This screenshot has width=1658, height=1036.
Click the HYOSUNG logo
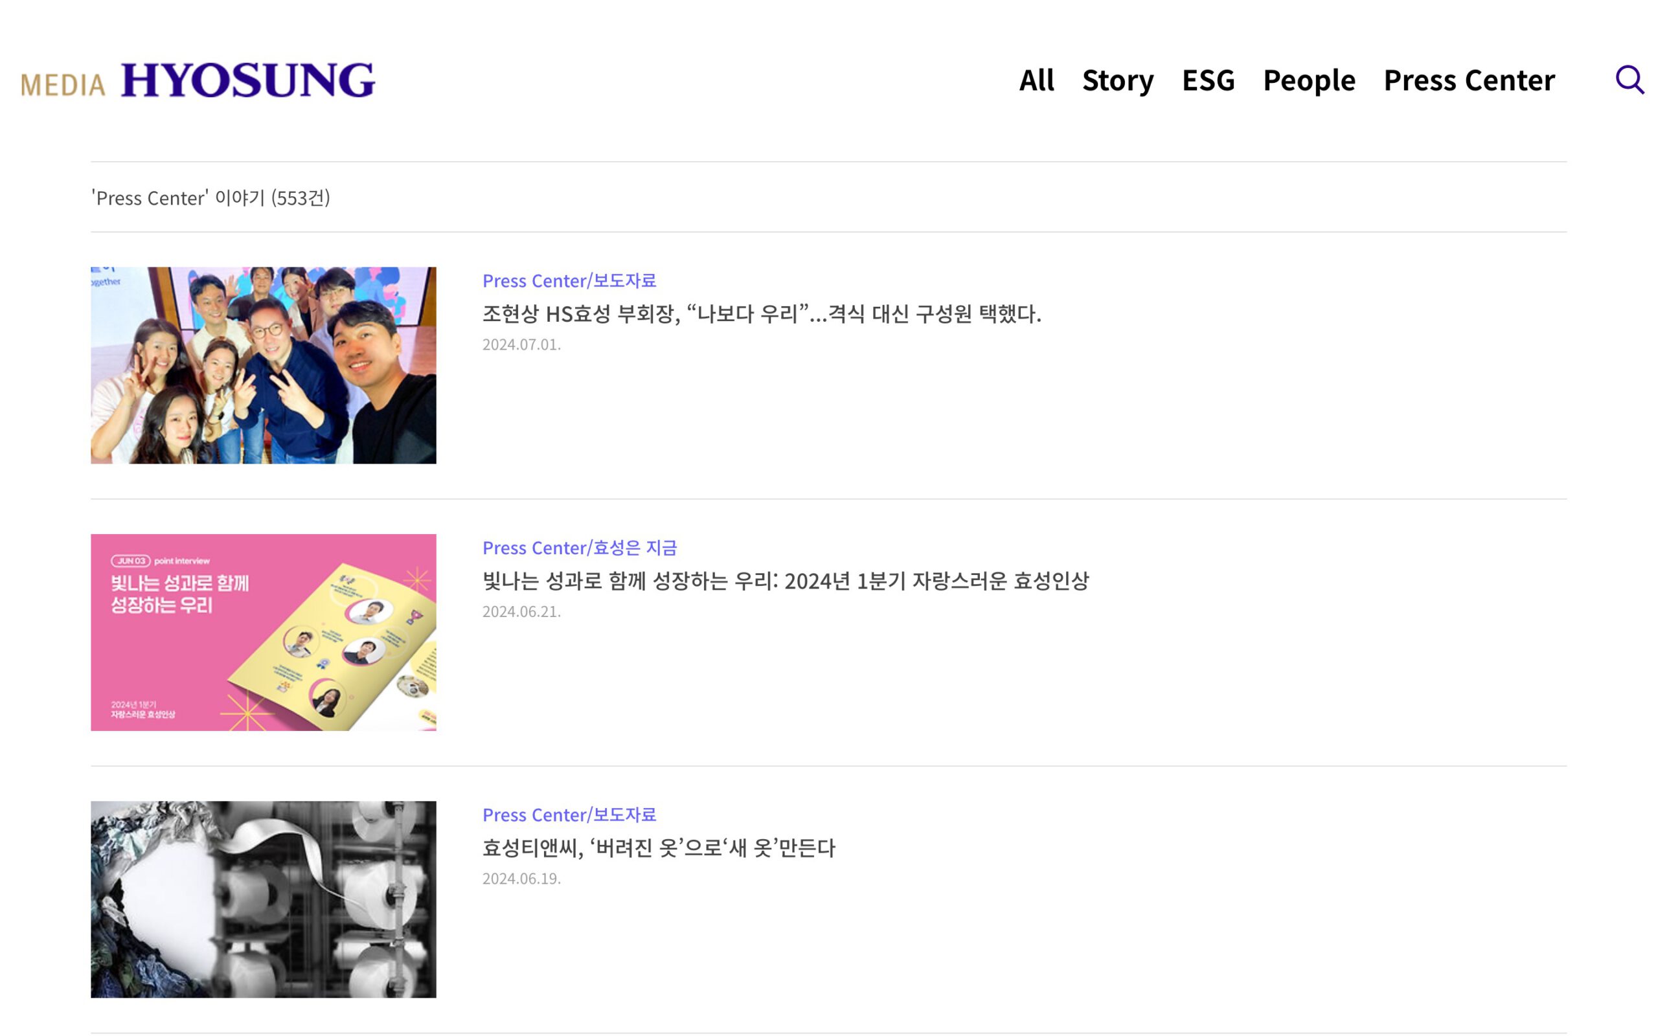pyautogui.click(x=248, y=80)
